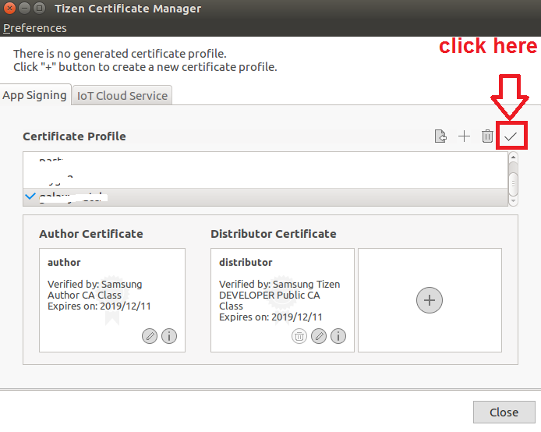Image resolution: width=541 pixels, height=432 pixels.
Task: Remove the distributor certificate with trash icon
Action: pyautogui.click(x=299, y=336)
